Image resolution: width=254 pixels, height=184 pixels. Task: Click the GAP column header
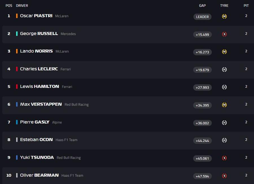click(202, 6)
